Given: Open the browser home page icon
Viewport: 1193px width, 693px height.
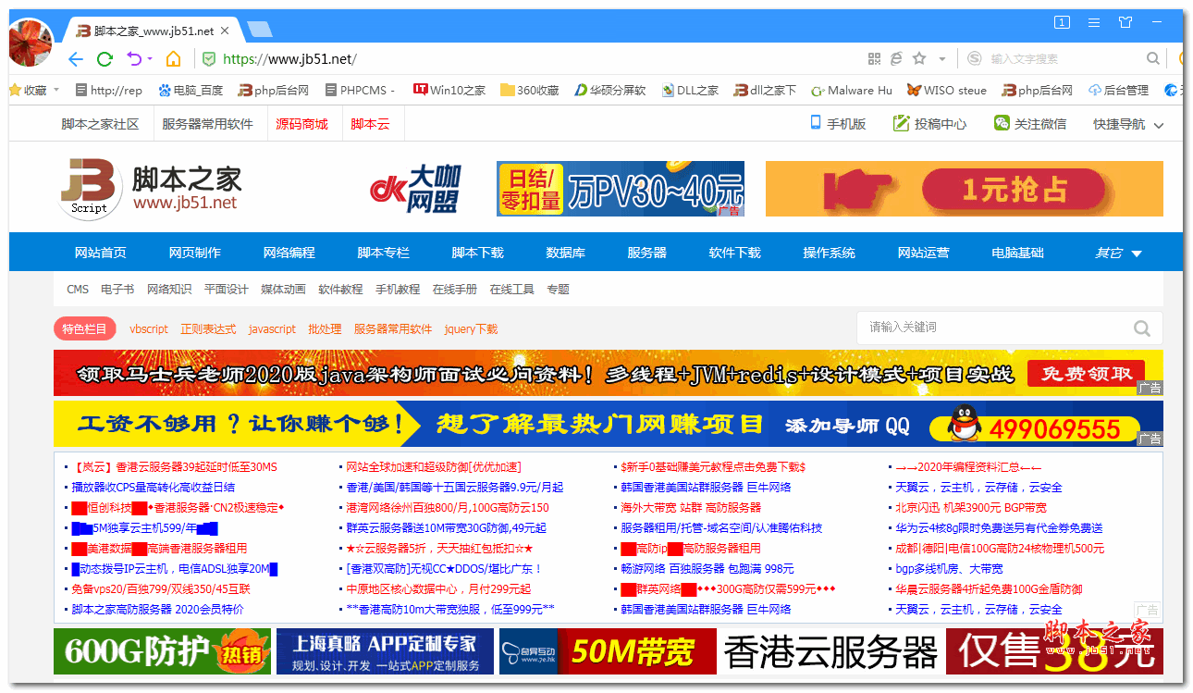Looking at the screenshot, I should [173, 59].
